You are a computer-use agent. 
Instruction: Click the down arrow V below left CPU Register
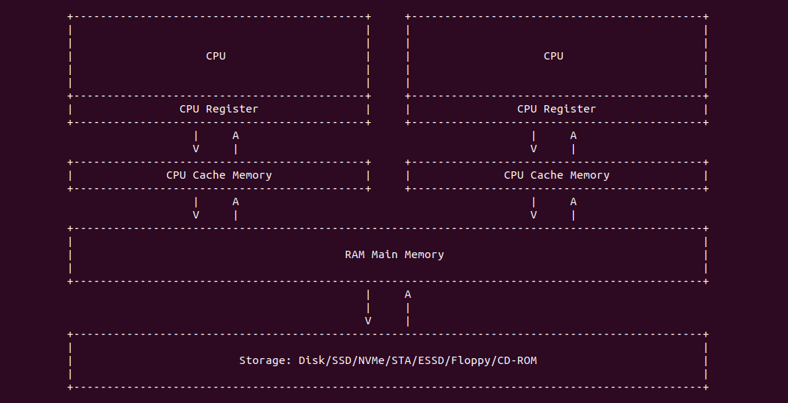(x=196, y=149)
